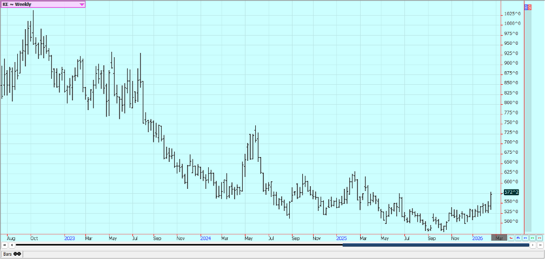Screen dimensions: 545x259
Task: Click the binoculars icon on the Bars tab
Action: (x=17, y=254)
